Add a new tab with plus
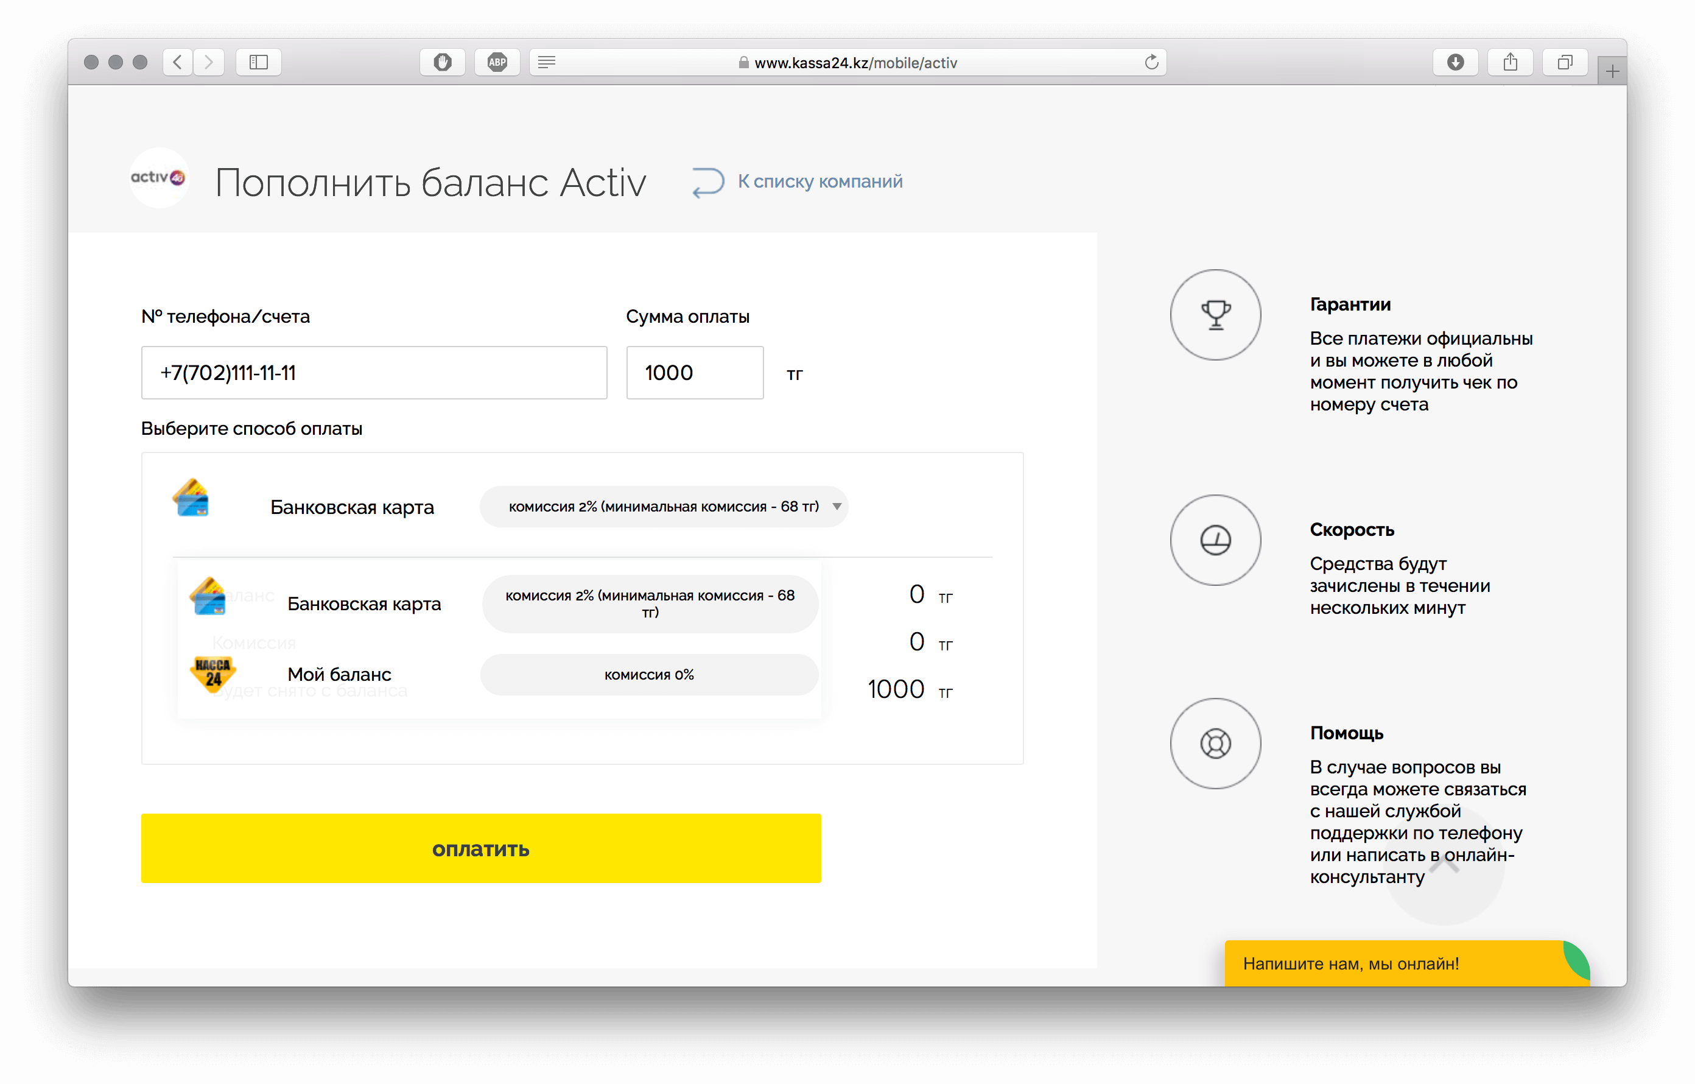 1612,71
